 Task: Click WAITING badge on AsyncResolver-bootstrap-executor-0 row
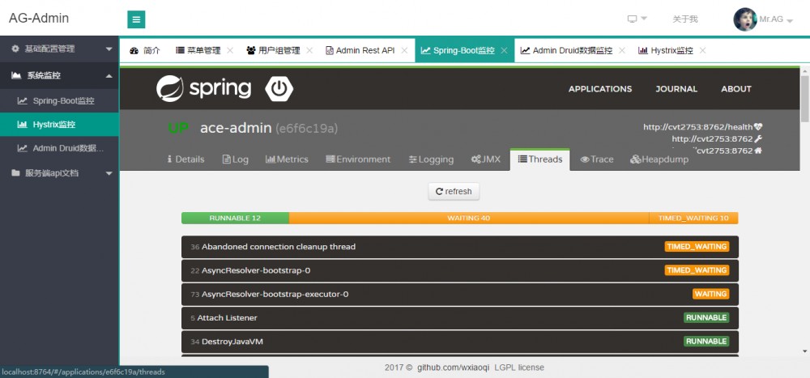(x=711, y=294)
